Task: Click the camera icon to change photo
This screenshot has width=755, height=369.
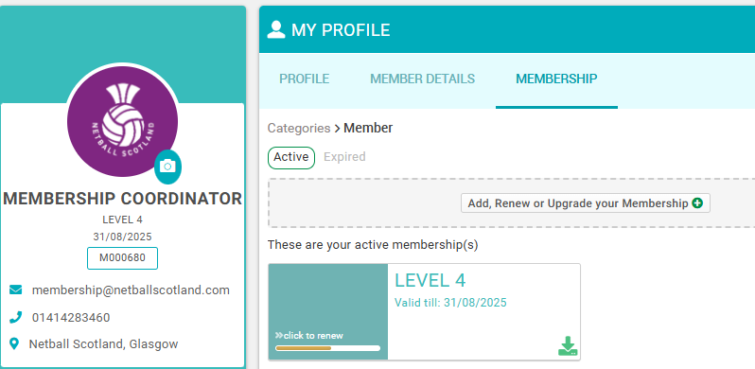Action: (x=167, y=167)
